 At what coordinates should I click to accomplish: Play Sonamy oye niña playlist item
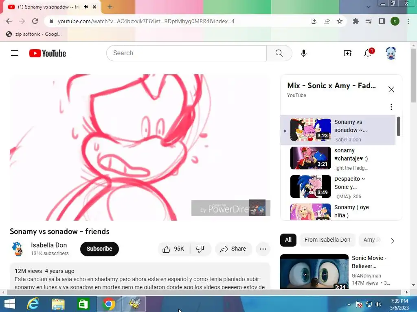pos(338,211)
